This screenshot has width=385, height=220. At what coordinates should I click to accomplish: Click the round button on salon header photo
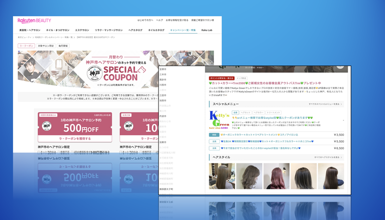(340, 66)
